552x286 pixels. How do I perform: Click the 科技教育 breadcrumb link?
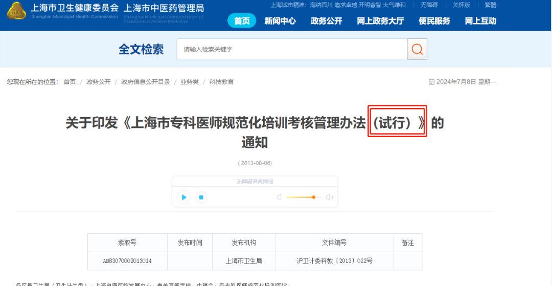(221, 82)
